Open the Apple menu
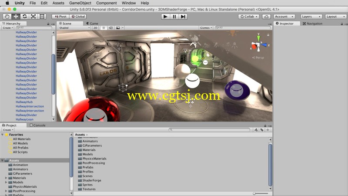 tap(7, 3)
